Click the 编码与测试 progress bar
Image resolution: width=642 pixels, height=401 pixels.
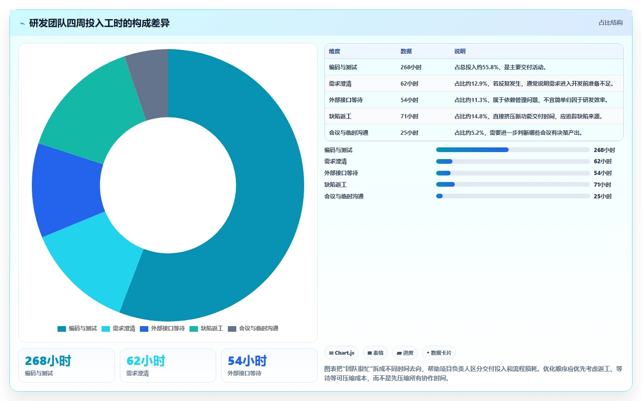click(x=513, y=150)
